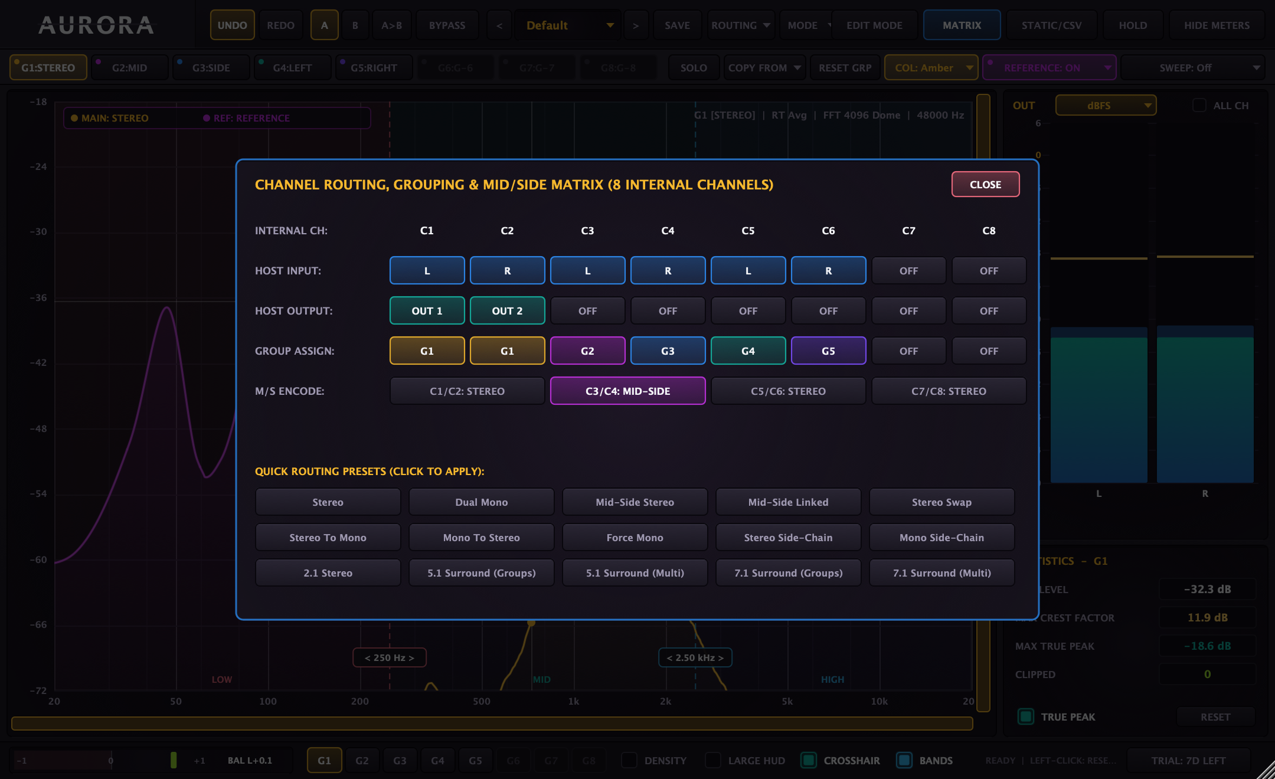Open the Default preset dropdown

click(x=567, y=25)
